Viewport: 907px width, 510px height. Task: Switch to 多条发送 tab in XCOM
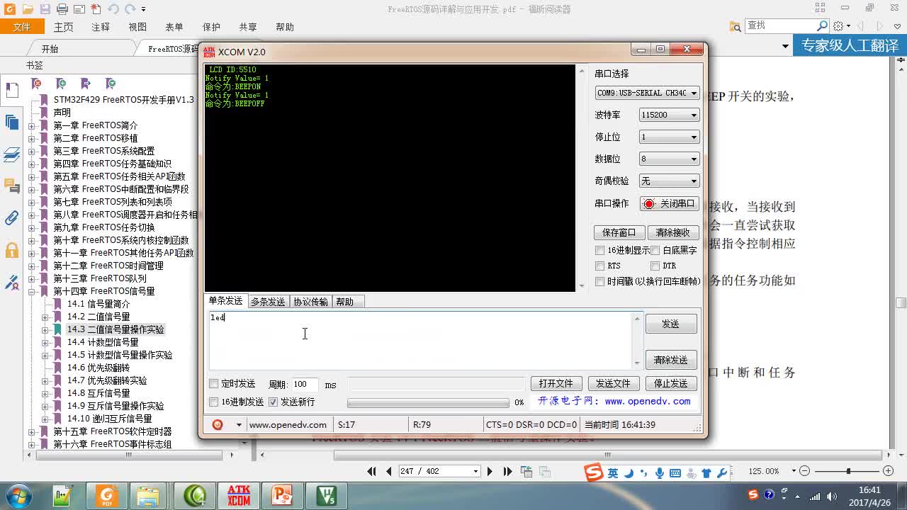click(x=268, y=302)
